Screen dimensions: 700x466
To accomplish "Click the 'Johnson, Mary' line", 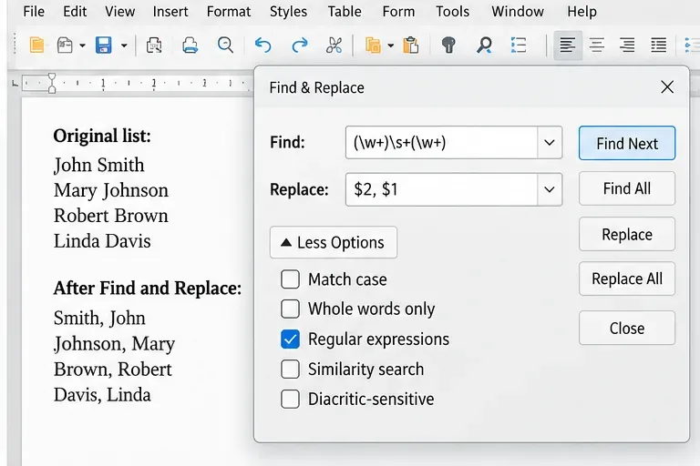I will coord(114,344).
